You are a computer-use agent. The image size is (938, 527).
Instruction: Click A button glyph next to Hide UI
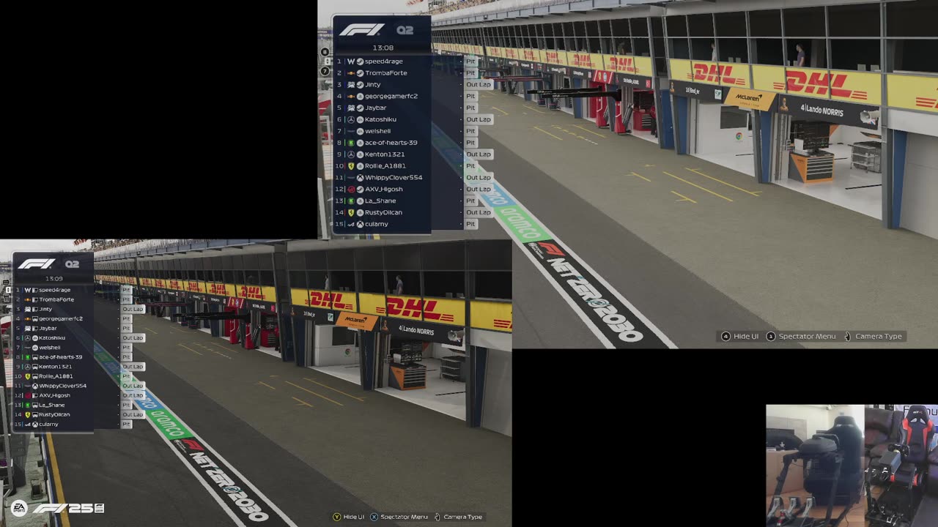[726, 336]
